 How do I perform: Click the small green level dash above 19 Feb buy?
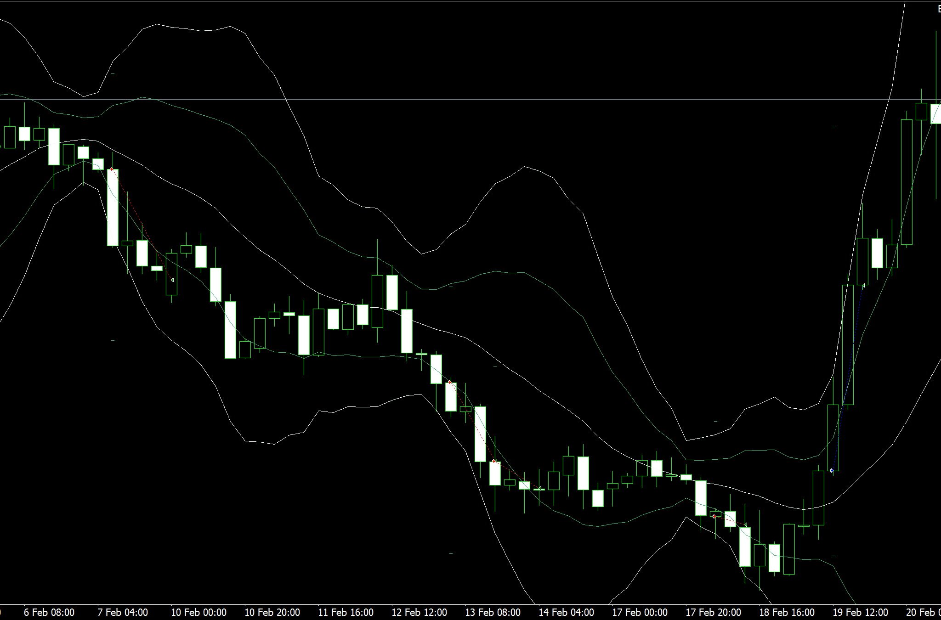click(833, 127)
